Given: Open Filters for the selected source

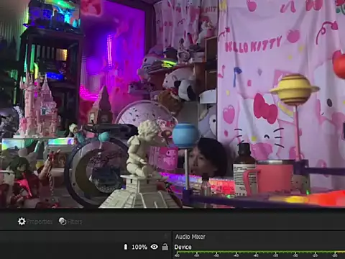Looking at the screenshot, I should (70, 222).
